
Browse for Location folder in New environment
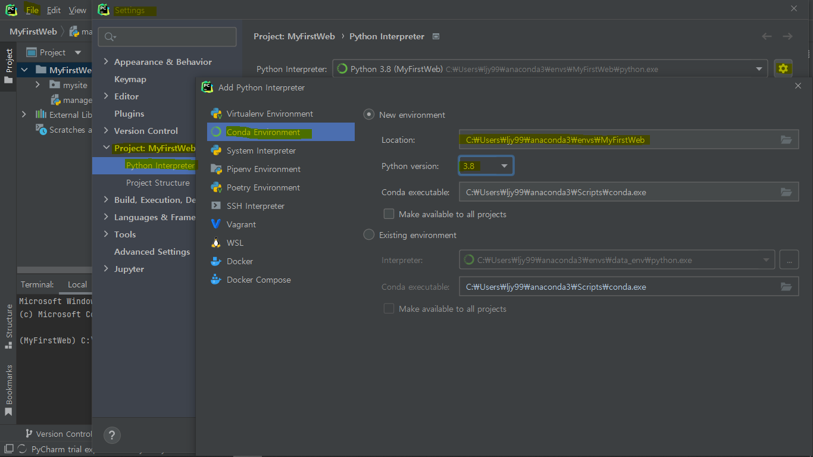pos(786,140)
